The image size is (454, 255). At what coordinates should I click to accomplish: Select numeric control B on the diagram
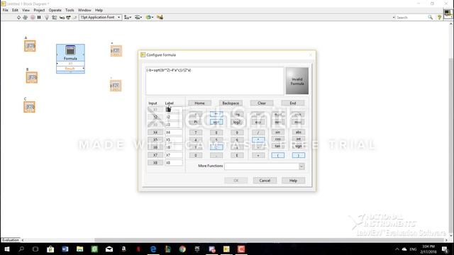click(32, 77)
